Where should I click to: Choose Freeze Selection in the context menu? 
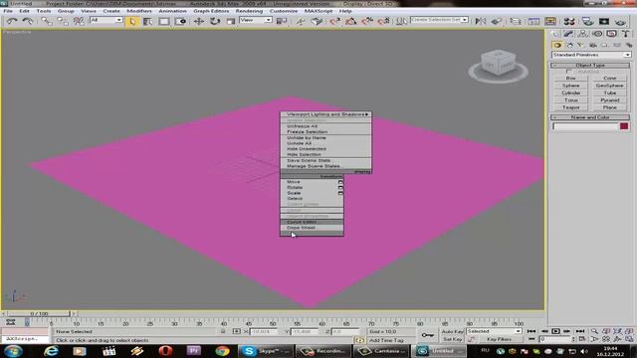[x=325, y=132]
